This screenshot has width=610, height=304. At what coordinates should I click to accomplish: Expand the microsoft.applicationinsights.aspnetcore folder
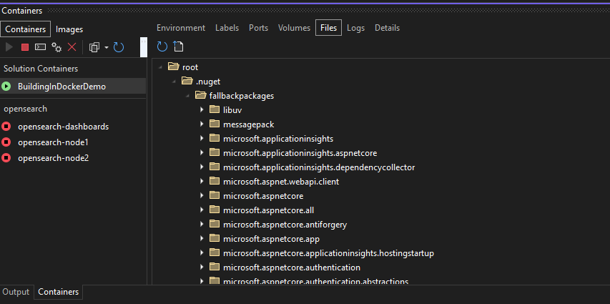(x=202, y=152)
